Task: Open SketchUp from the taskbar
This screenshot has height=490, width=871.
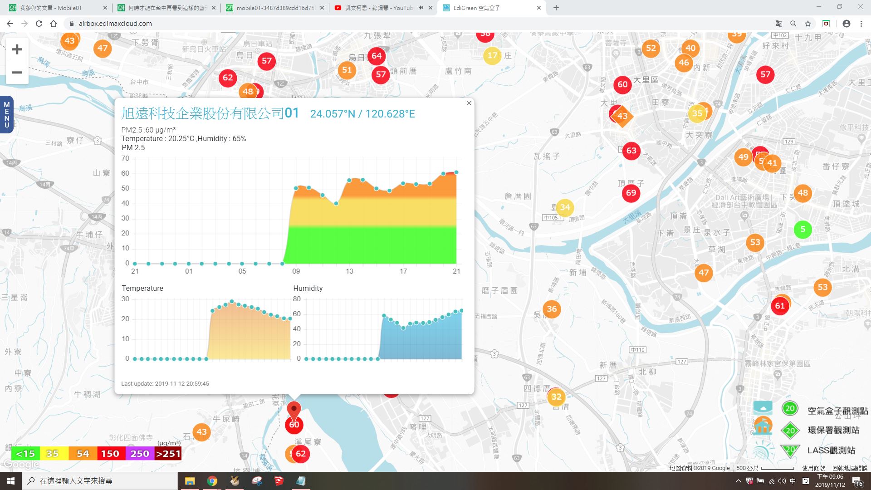Action: [x=279, y=481]
